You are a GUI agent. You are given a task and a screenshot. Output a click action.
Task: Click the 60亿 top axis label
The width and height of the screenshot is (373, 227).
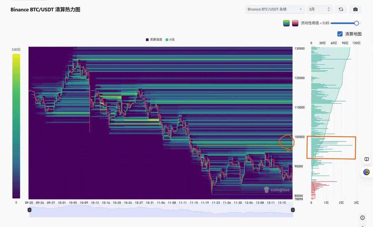click(334, 43)
